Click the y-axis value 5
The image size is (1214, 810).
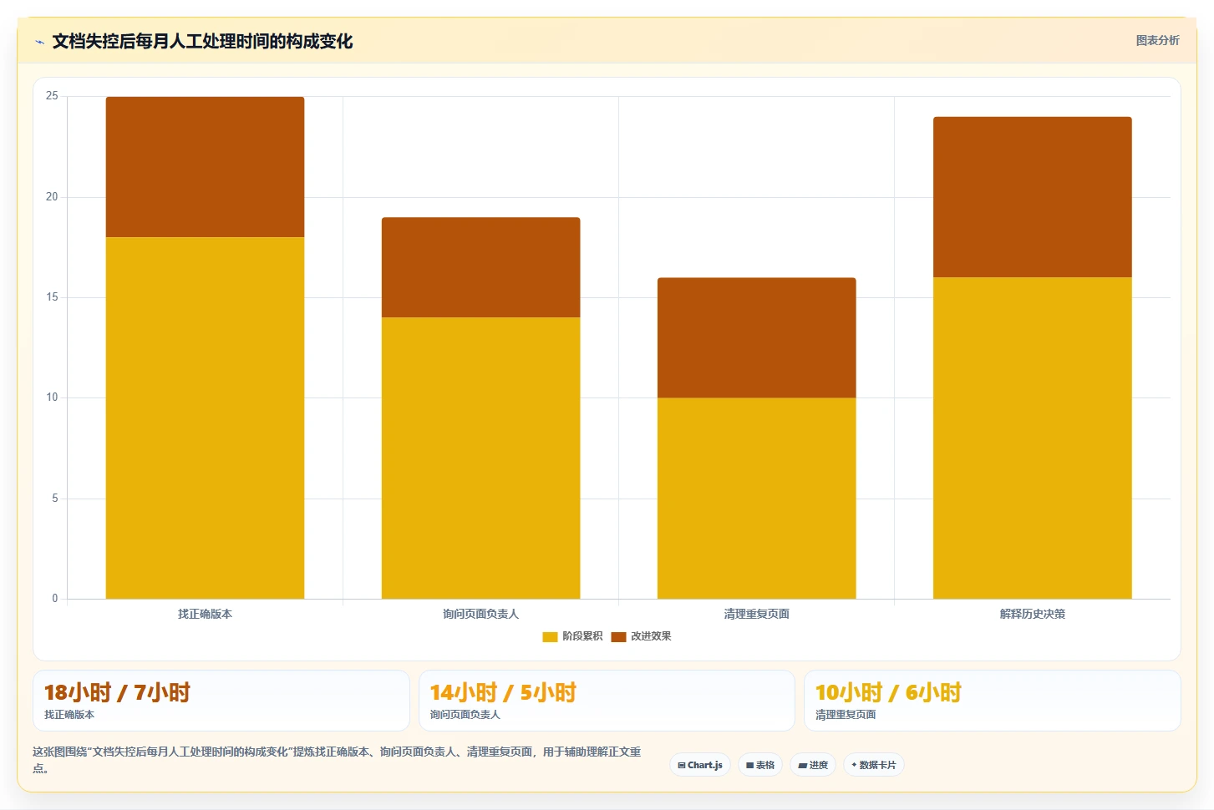point(55,499)
